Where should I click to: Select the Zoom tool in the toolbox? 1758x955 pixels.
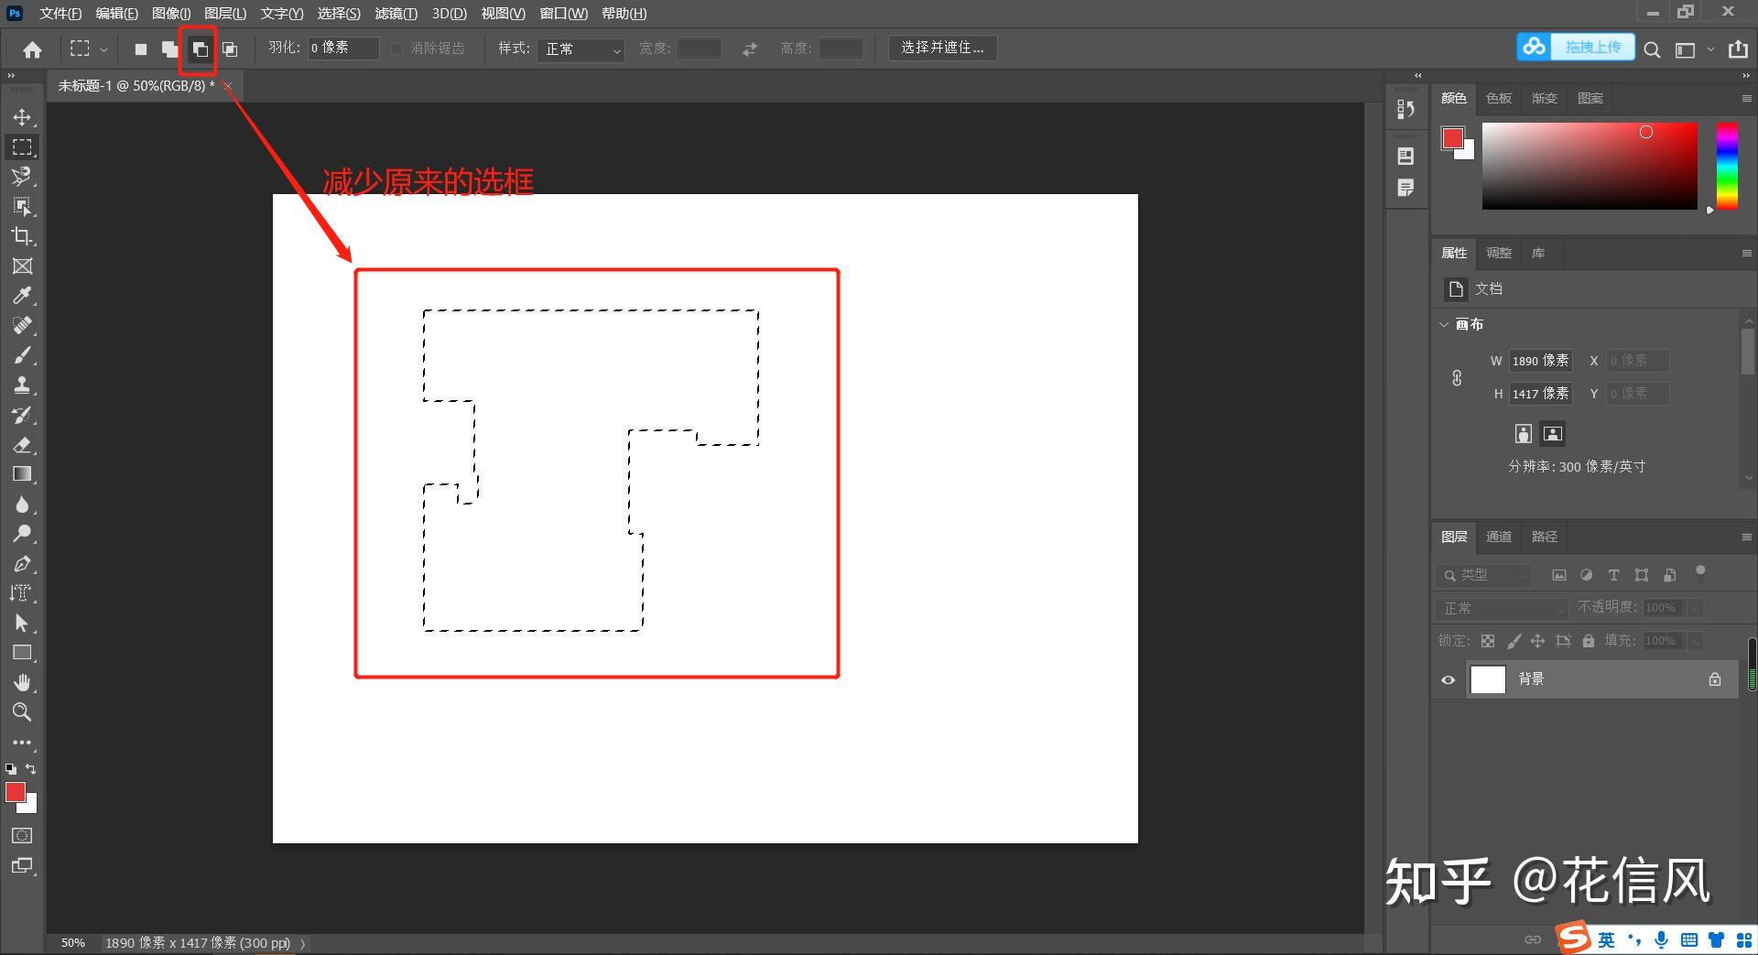click(22, 711)
